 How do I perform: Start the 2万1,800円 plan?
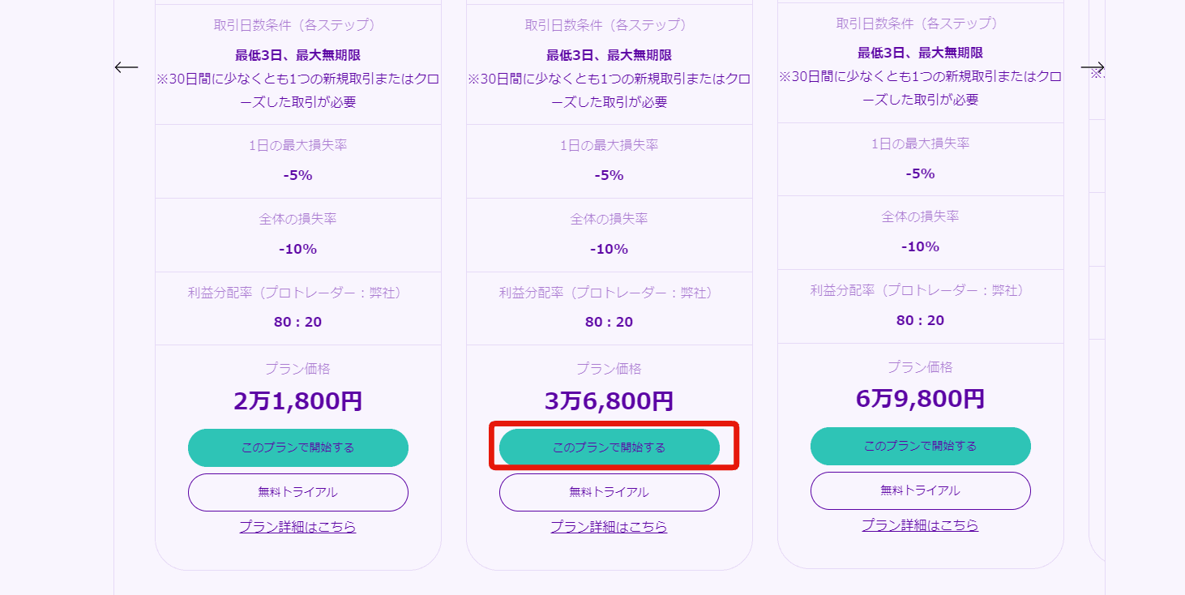(x=298, y=447)
